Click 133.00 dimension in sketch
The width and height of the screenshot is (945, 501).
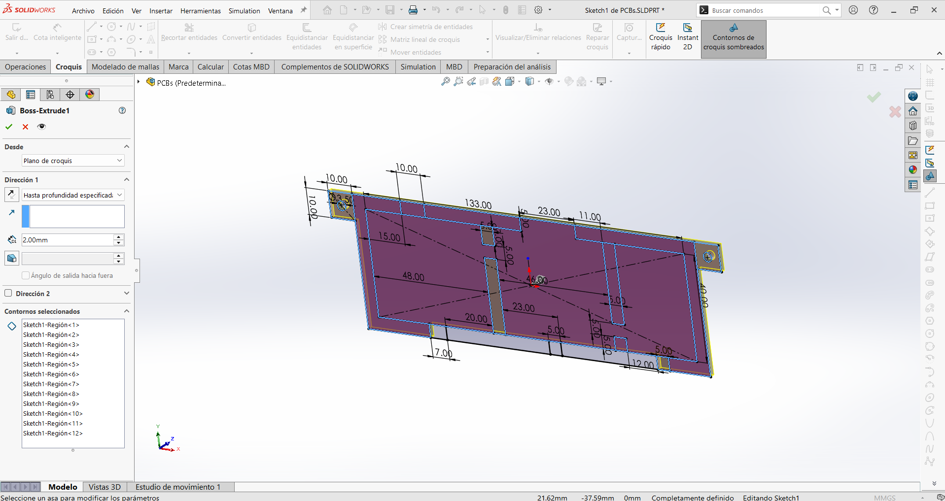[x=478, y=204]
